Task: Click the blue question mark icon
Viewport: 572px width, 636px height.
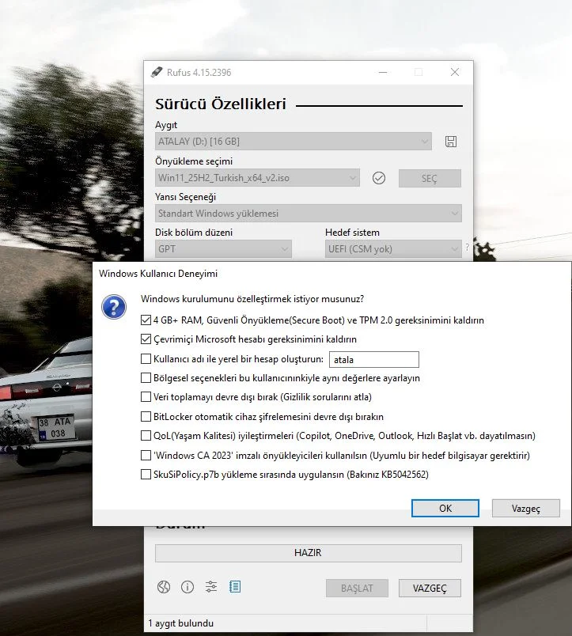Action: tap(114, 307)
